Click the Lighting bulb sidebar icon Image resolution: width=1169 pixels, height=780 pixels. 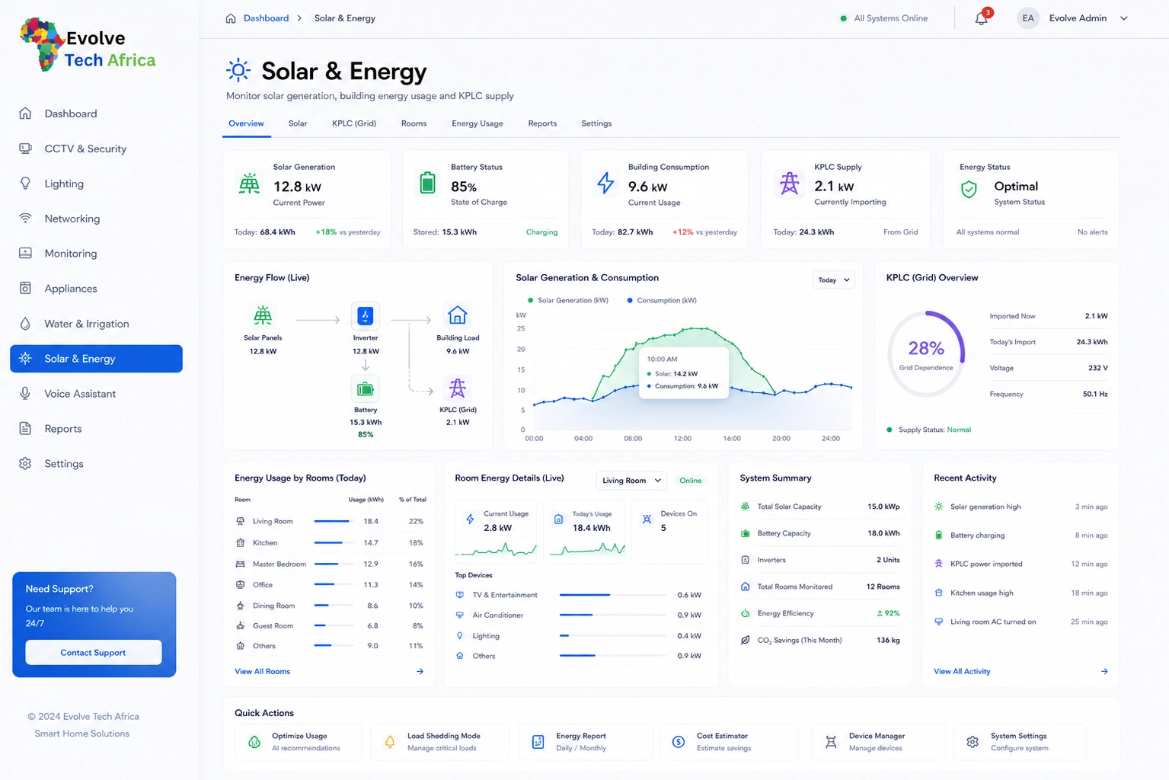tap(25, 184)
